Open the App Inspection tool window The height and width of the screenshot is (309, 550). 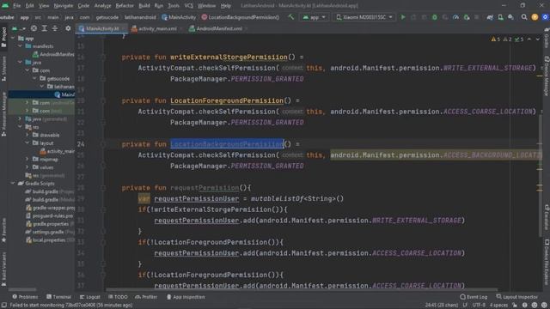point(186,297)
